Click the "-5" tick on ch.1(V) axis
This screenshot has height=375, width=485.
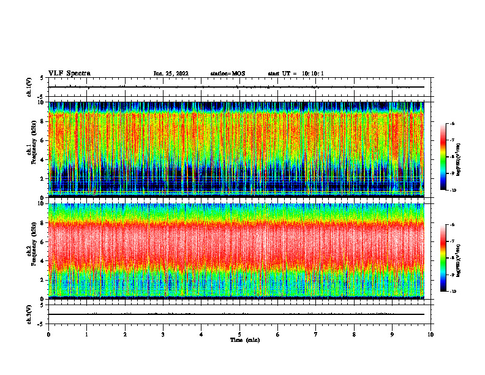(41, 97)
